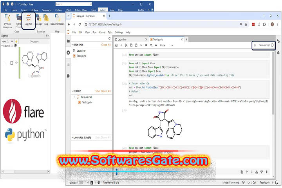This screenshot has width=282, height=188.
Task: Open the cell type Code dropdown
Action: 166,45
